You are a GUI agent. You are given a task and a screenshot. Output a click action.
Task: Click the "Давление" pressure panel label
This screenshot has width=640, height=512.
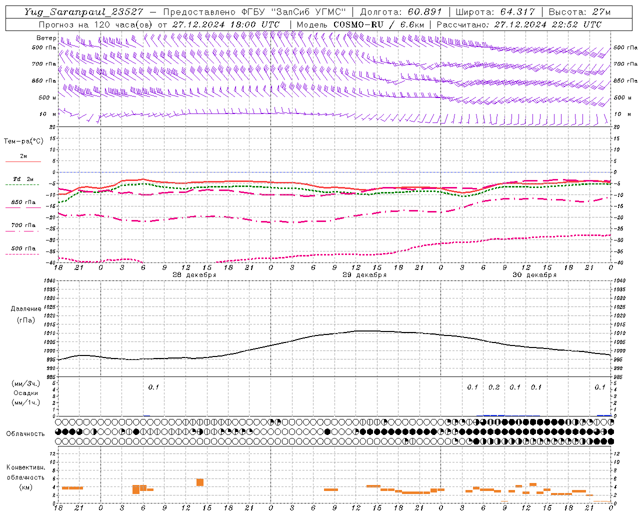(x=26, y=309)
